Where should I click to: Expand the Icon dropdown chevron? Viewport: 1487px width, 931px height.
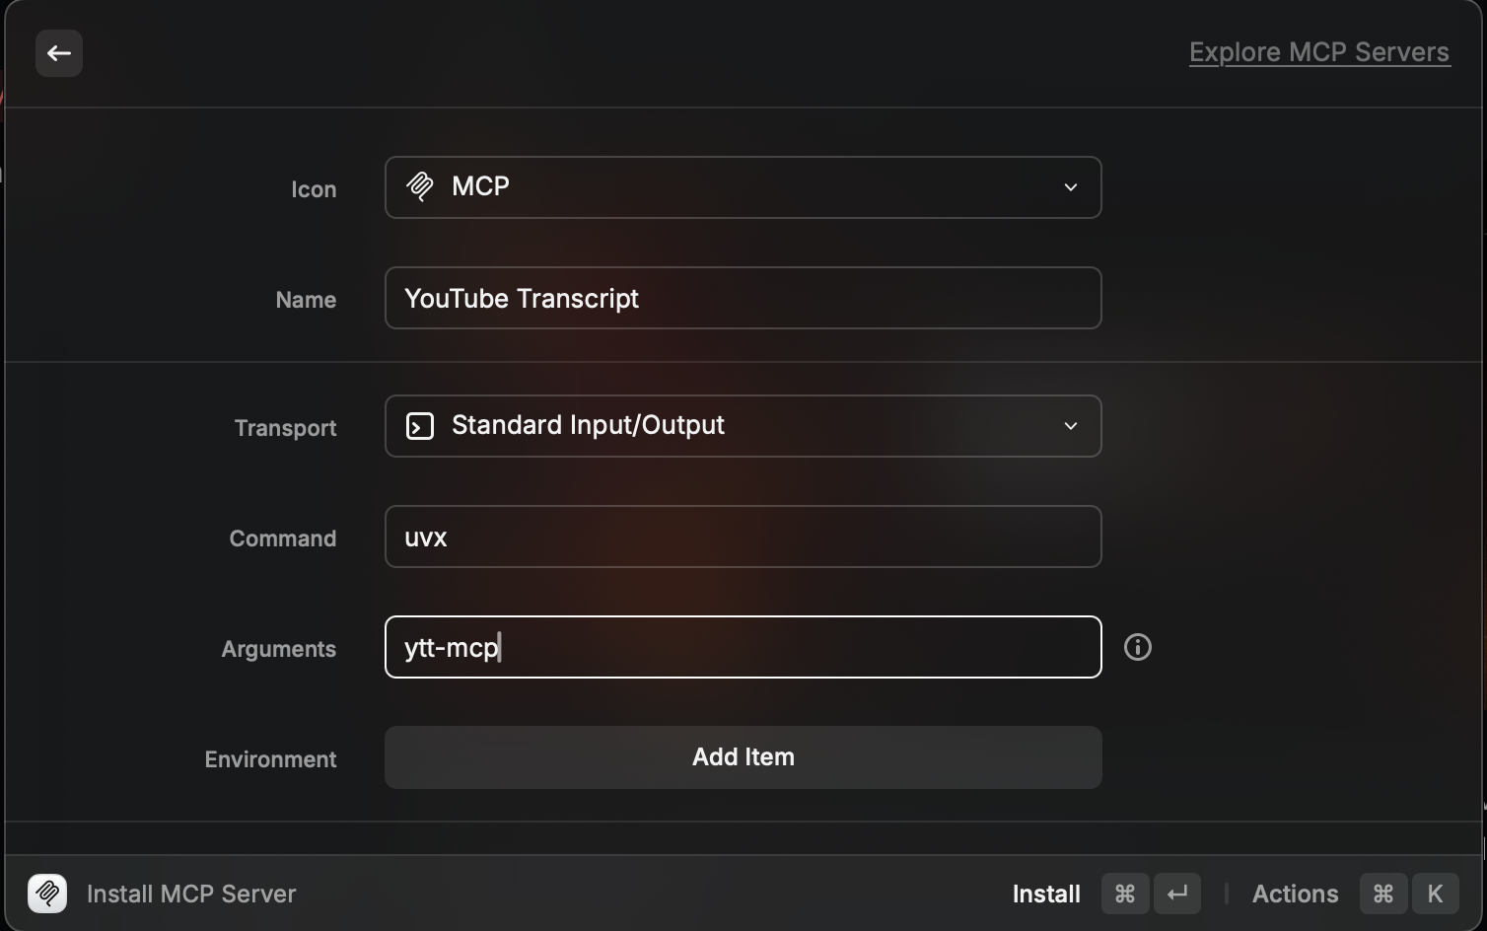pyautogui.click(x=1071, y=187)
